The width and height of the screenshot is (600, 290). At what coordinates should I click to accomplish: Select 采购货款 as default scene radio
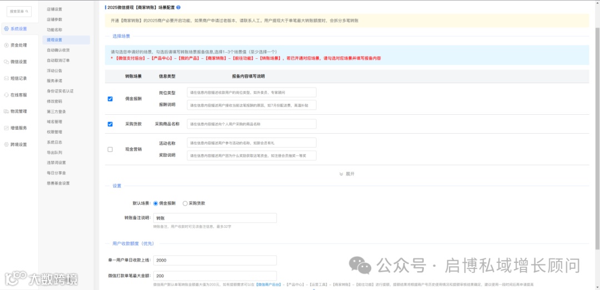tap(185, 203)
